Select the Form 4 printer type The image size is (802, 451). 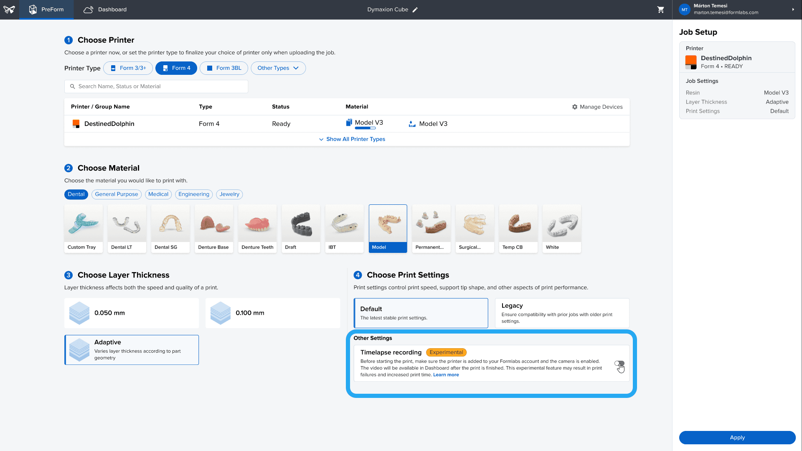pyautogui.click(x=176, y=68)
